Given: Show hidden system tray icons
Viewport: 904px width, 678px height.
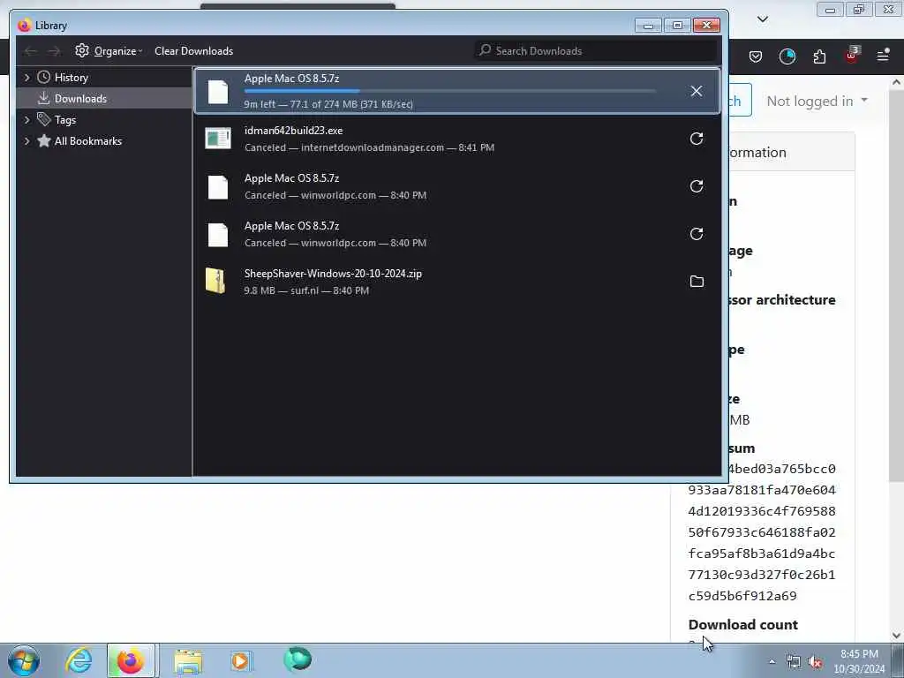Looking at the screenshot, I should pos(772,662).
